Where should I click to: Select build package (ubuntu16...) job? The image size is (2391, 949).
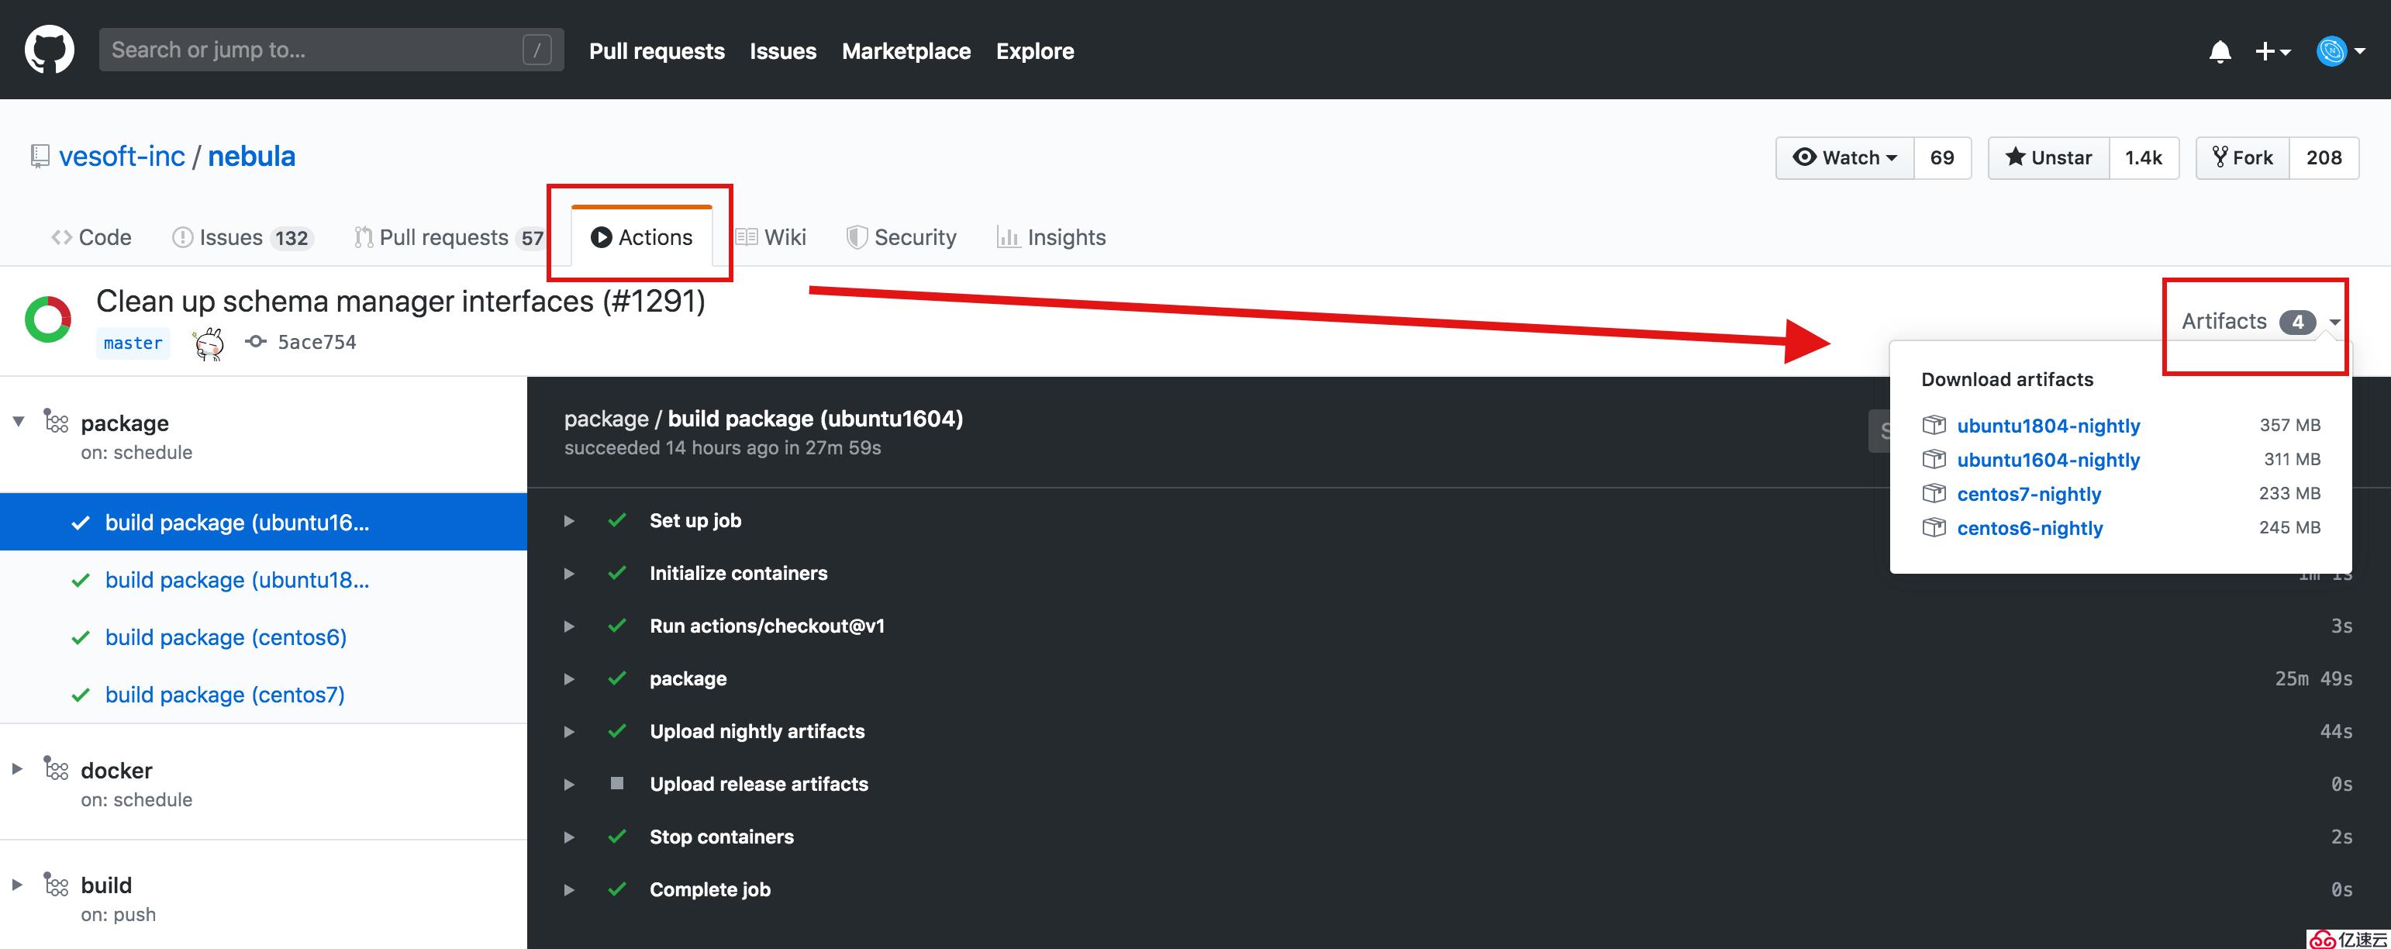264,522
